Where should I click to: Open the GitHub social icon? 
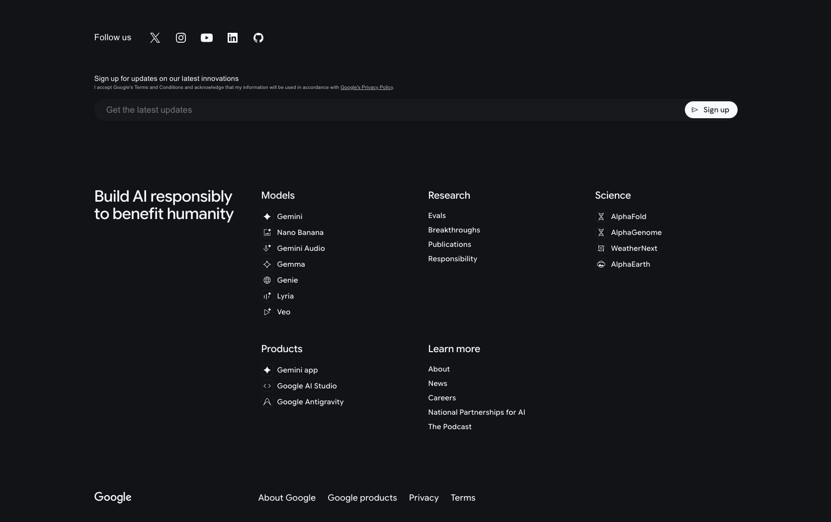point(258,38)
